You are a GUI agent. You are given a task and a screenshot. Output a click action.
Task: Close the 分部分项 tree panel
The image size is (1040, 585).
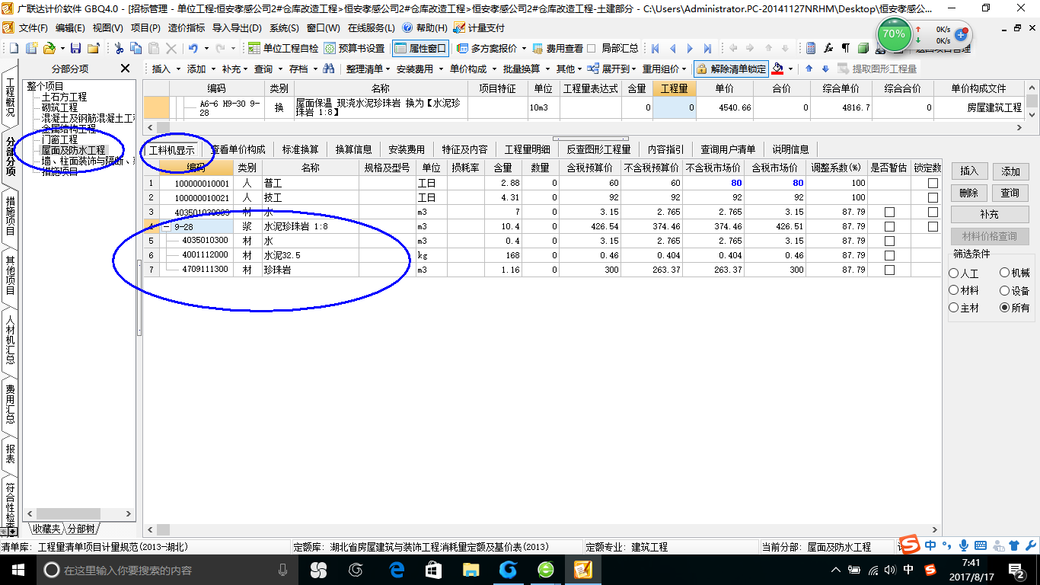(126, 69)
